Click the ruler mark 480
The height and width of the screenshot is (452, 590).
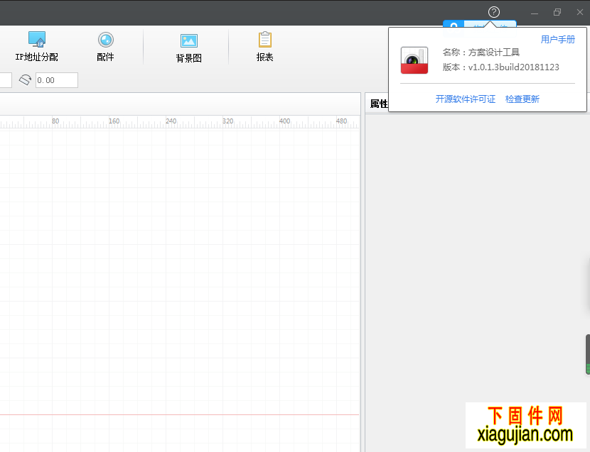pos(341,121)
